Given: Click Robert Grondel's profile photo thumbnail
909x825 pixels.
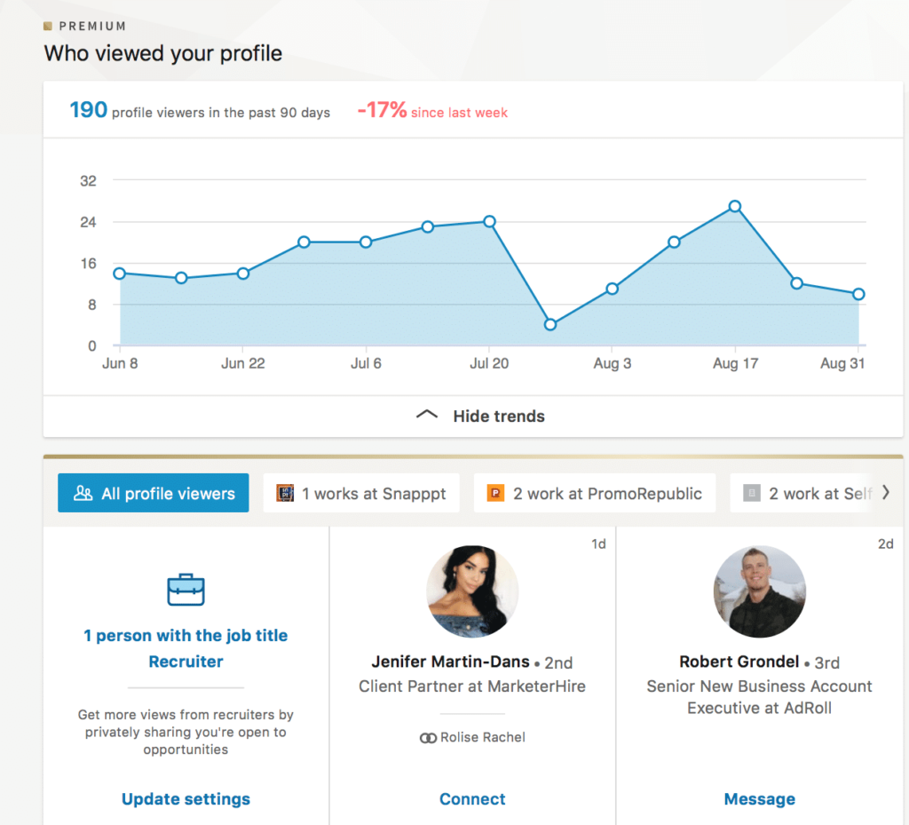Looking at the screenshot, I should 759,592.
